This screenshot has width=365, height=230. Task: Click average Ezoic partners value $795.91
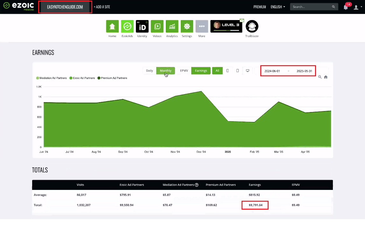tap(125, 195)
